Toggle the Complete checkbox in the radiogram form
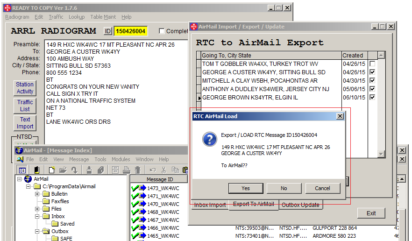 (162, 31)
